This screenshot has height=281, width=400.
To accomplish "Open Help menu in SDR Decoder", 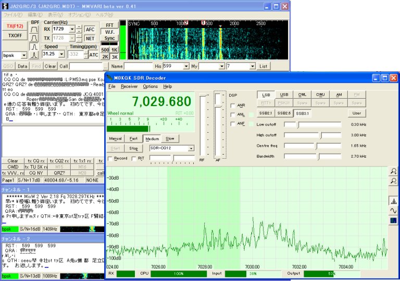I will (x=167, y=86).
